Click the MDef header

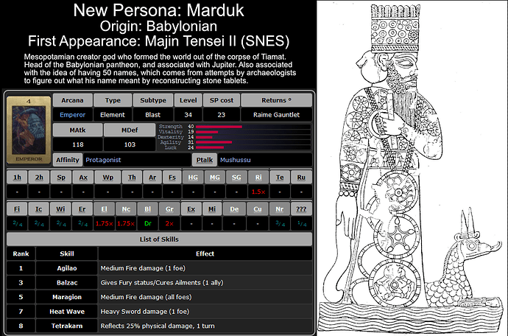(130, 130)
